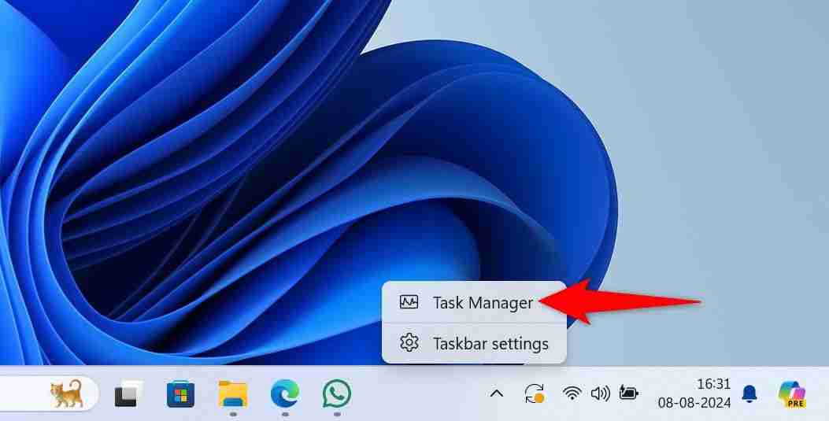Open Taskbar settings from the context menu

tap(474, 343)
